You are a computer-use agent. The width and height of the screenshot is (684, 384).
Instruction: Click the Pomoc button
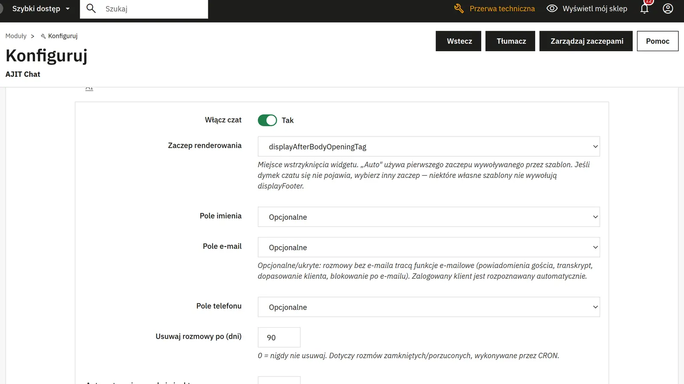click(657, 41)
